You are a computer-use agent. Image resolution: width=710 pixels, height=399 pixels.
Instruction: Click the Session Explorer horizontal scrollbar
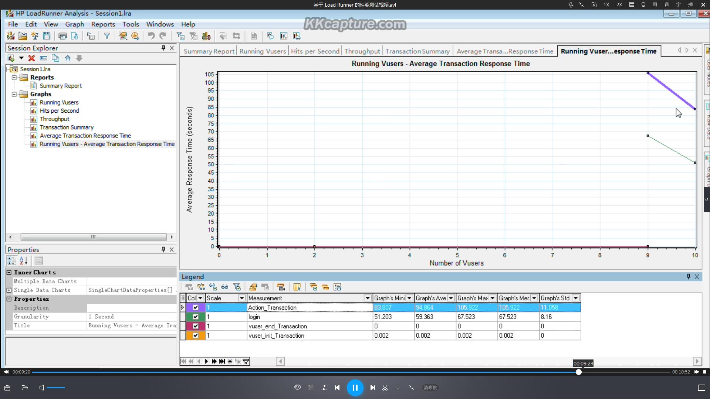pyautogui.click(x=94, y=237)
